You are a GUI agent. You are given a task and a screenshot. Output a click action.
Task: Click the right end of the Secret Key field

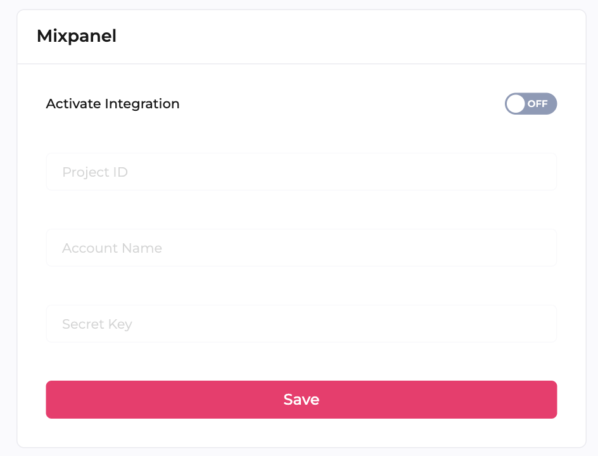[538, 324]
